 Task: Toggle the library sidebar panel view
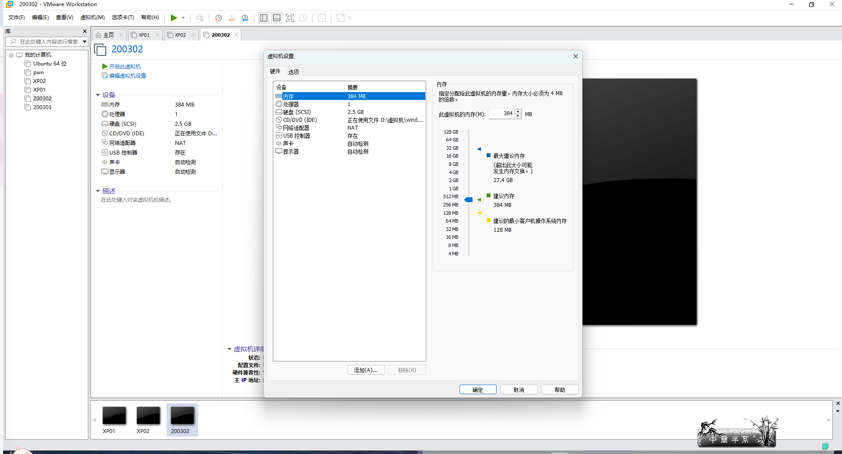pos(263,18)
